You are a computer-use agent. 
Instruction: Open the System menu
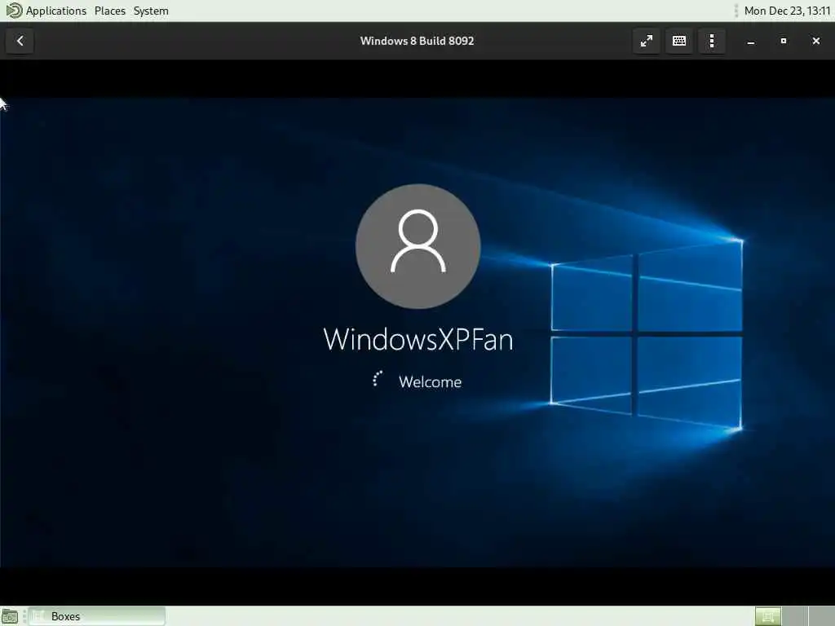pyautogui.click(x=151, y=11)
